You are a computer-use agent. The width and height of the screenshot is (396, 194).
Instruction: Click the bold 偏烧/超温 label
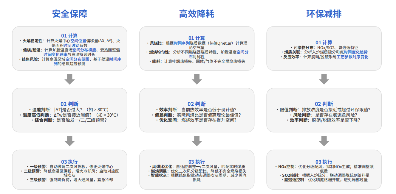[32, 50]
